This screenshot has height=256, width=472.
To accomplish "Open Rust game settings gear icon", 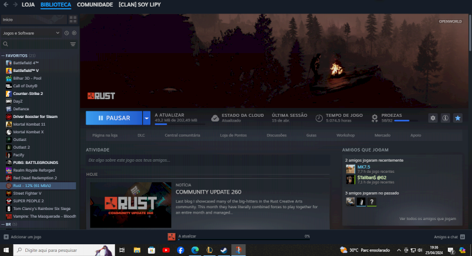I will 433,118.
